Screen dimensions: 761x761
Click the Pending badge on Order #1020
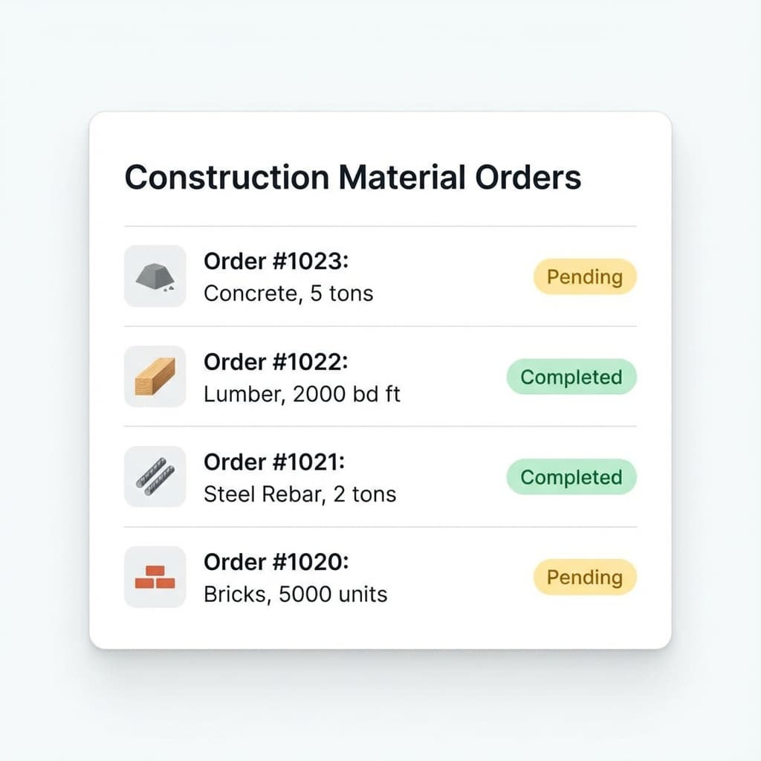click(585, 577)
